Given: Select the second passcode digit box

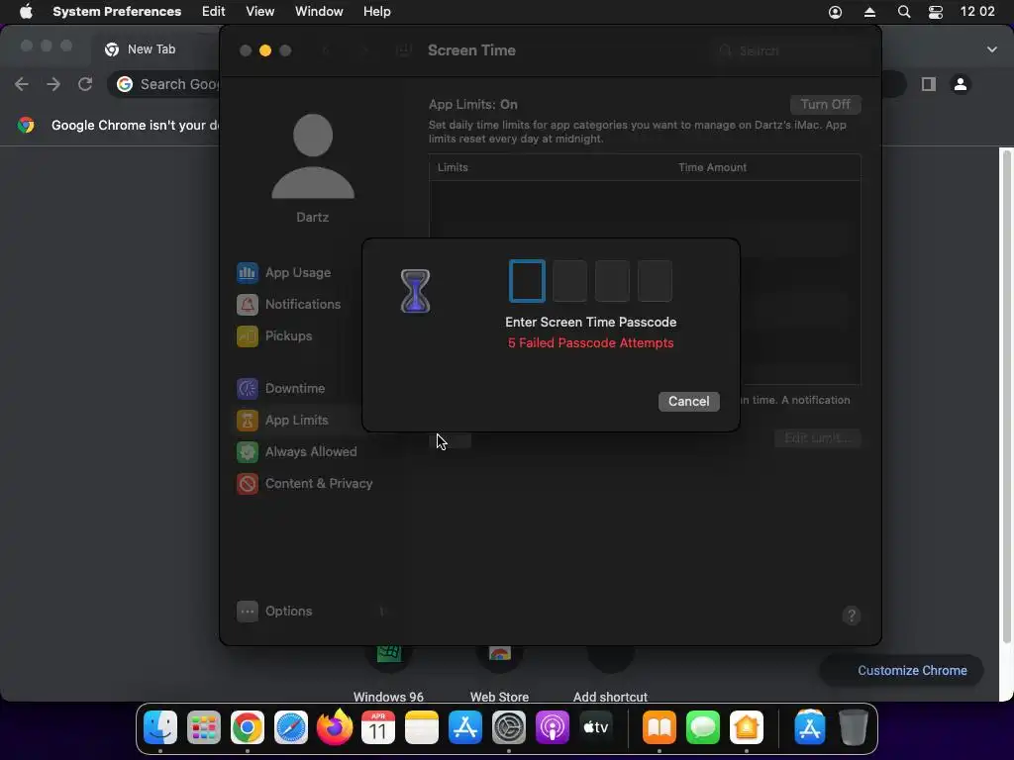Looking at the screenshot, I should coord(569,281).
